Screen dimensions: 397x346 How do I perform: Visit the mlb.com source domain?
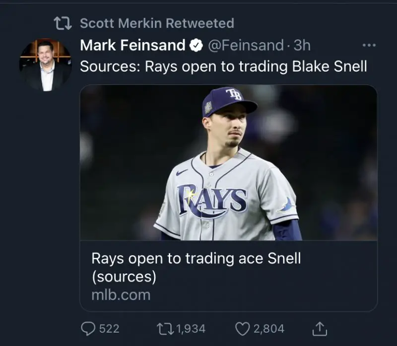click(x=121, y=294)
